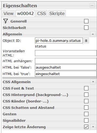Toggle the Generell group checkbox
Viewport: 97px width, 133px height.
[x=86, y=21]
